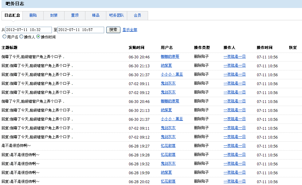Screen dimensions: 302x185
Task: Switch to the 日志汇总 tab
Action: [12, 15]
